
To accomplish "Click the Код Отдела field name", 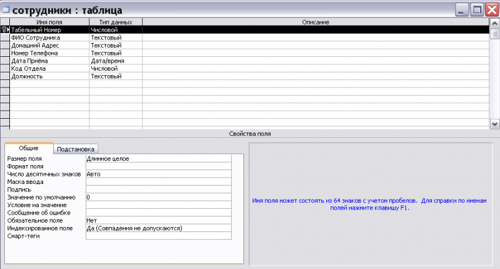I will (x=50, y=68).
